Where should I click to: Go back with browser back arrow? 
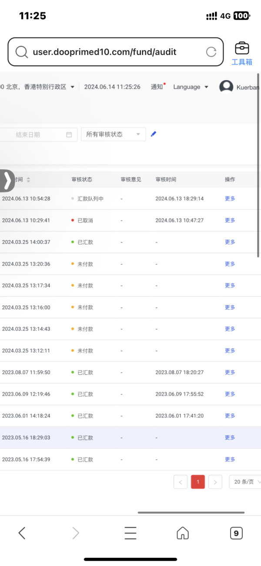pos(22,533)
